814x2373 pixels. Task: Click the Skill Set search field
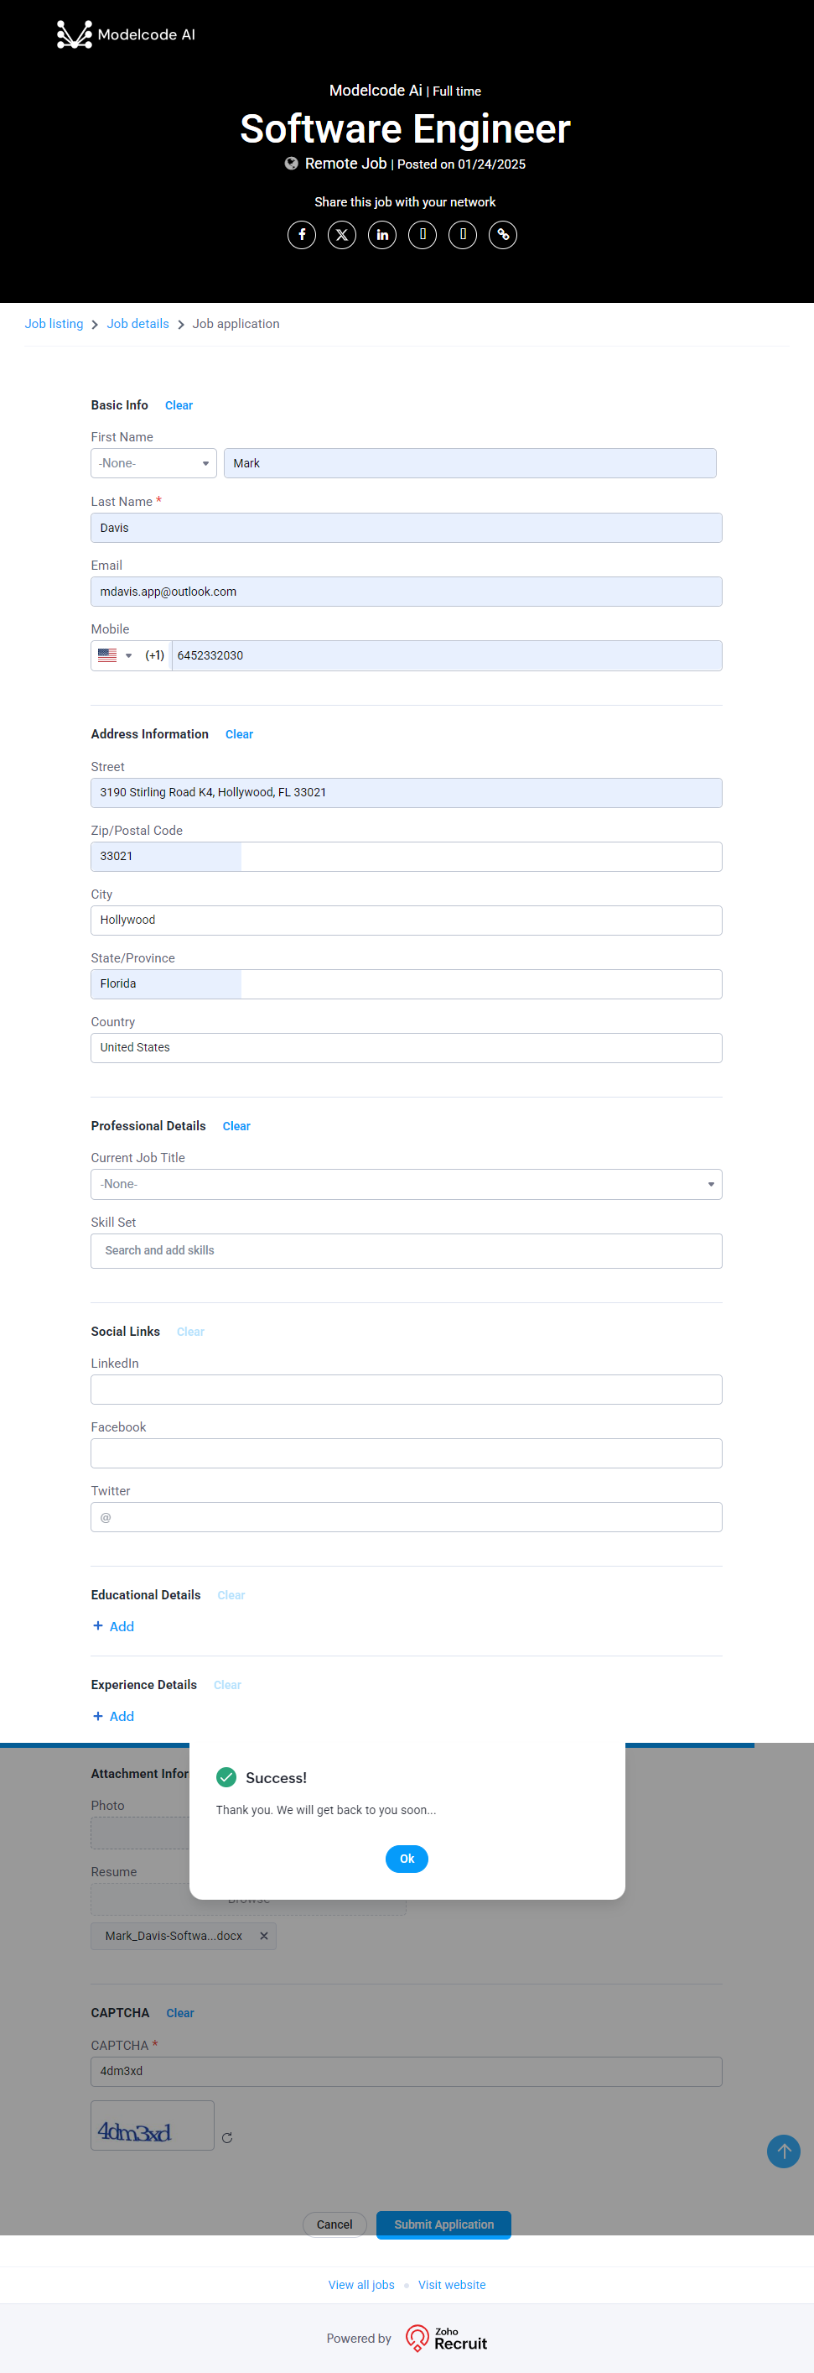click(406, 1251)
